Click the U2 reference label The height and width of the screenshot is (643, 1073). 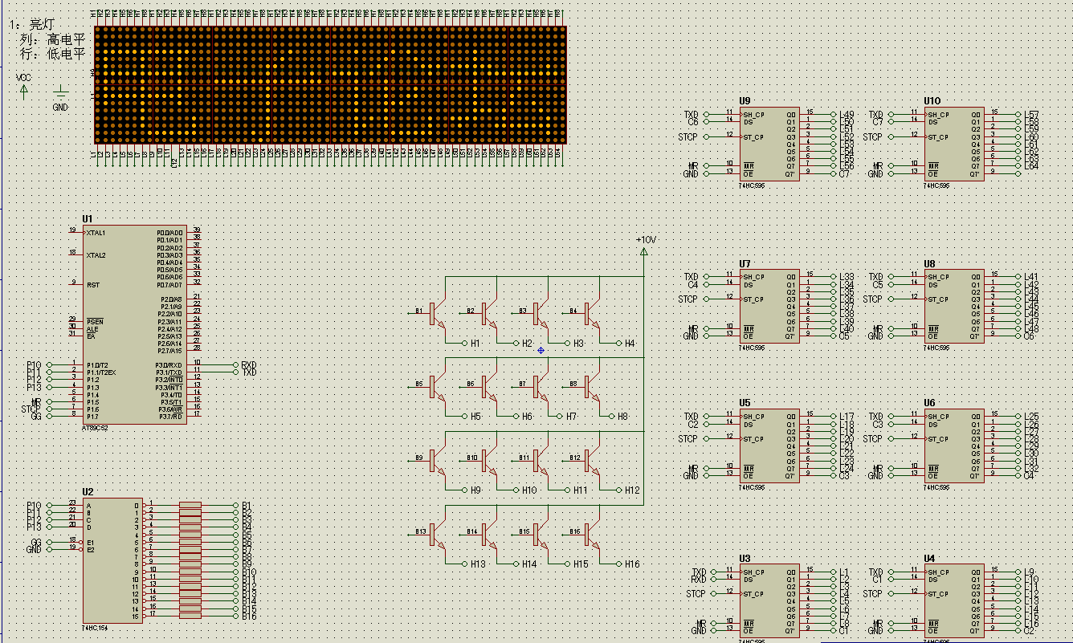88,492
